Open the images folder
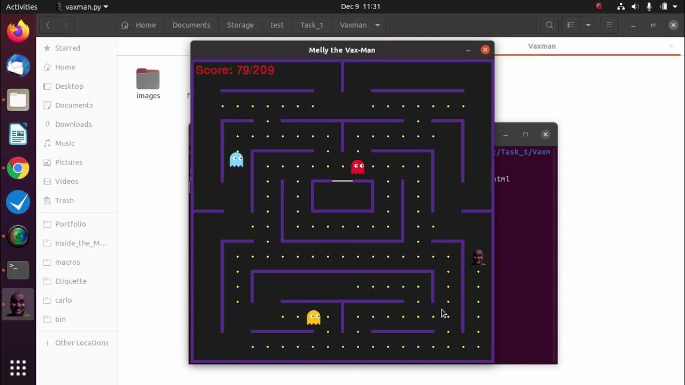 148,84
